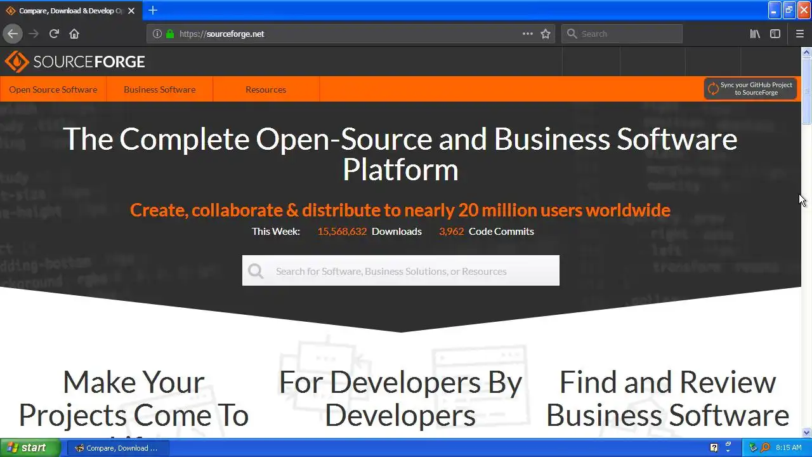Click the 15,568,632 downloads figure

tap(342, 231)
